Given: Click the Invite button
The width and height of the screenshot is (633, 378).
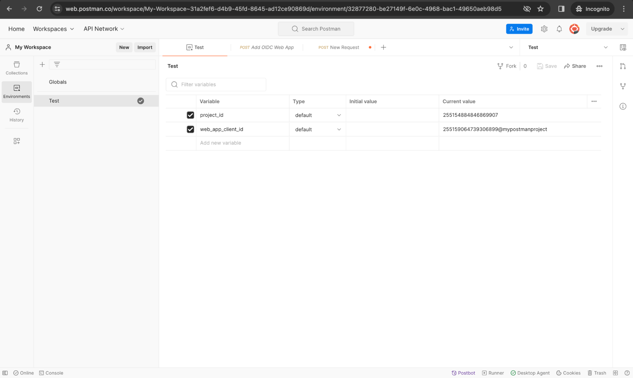Looking at the screenshot, I should point(519,29).
